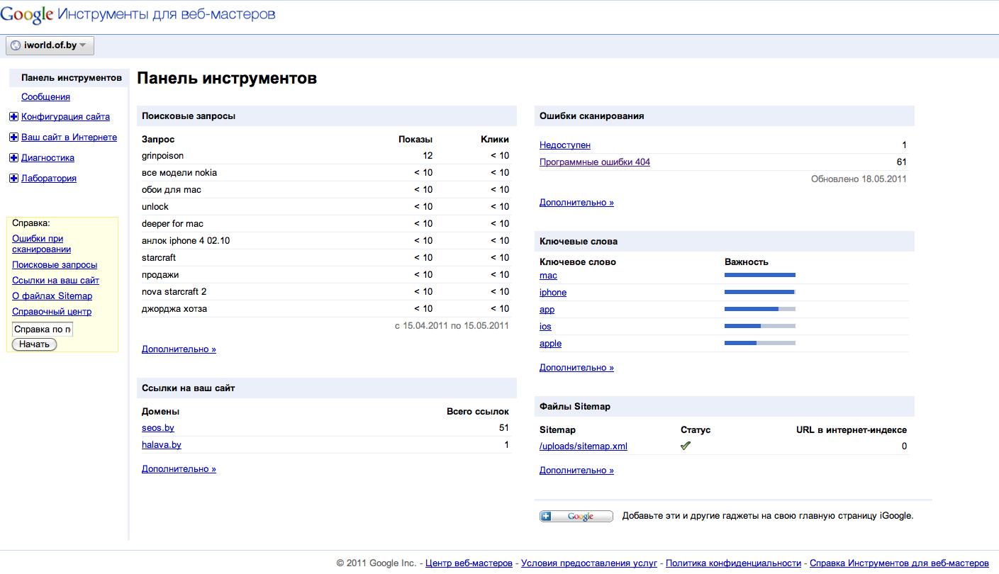Image resolution: width=999 pixels, height=574 pixels.
Task: Open /uploads/sitemap.xml link
Action: [584, 446]
